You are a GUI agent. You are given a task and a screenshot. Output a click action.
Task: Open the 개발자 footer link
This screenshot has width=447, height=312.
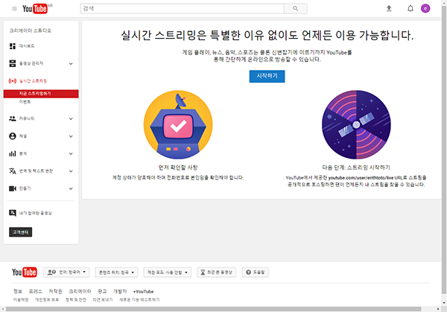[x=120, y=291]
